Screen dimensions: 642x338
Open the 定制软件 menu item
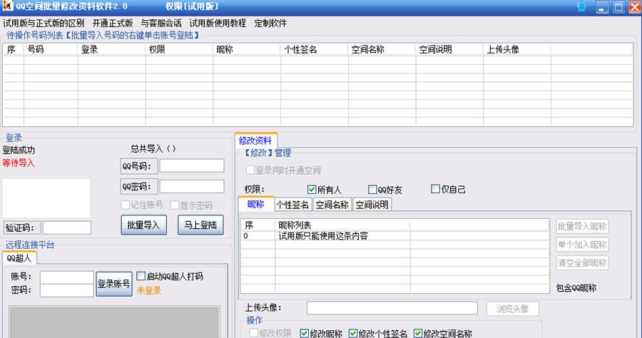[270, 24]
